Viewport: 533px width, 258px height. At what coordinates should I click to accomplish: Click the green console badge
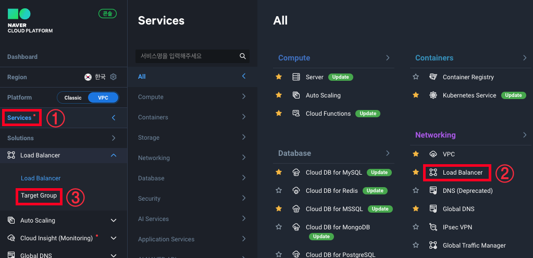(x=107, y=14)
